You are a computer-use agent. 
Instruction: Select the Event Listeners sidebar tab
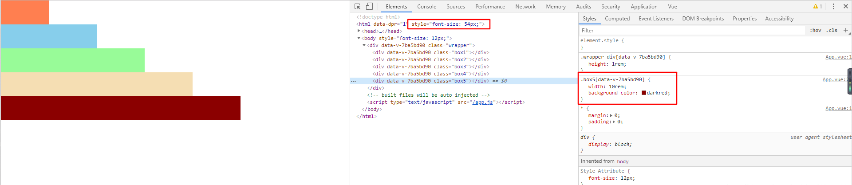coord(656,19)
